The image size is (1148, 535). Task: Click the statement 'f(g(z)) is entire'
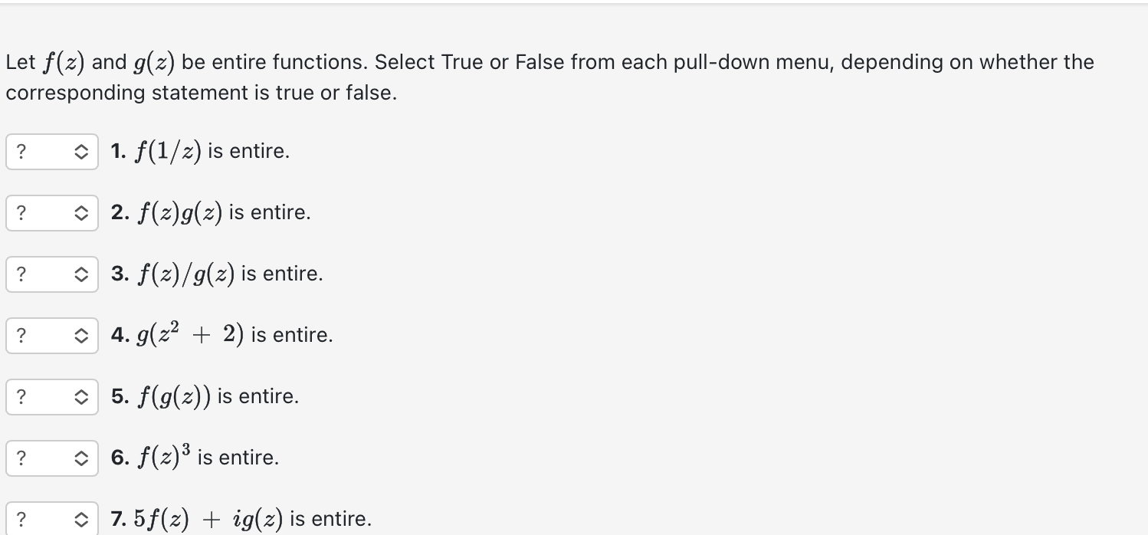point(206,396)
